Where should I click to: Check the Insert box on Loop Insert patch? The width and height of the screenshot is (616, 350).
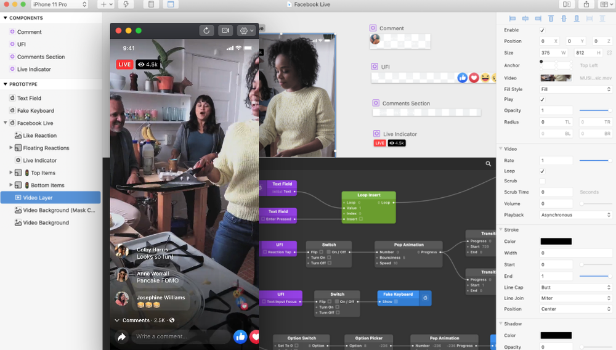click(361, 219)
